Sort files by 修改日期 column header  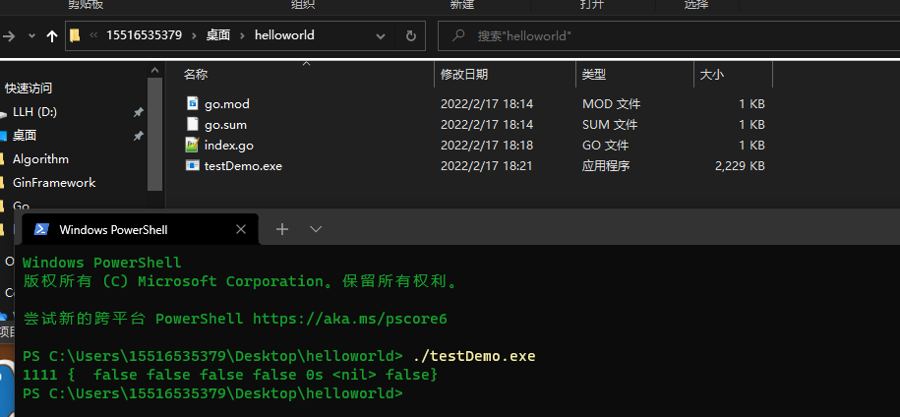tap(464, 74)
